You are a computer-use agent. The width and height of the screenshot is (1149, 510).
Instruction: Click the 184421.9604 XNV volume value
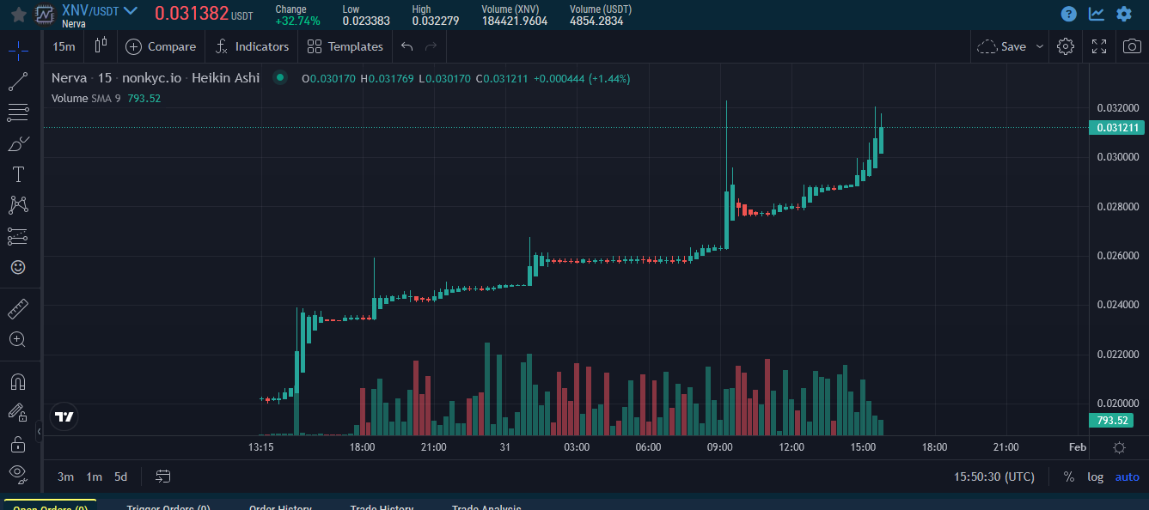coord(514,21)
